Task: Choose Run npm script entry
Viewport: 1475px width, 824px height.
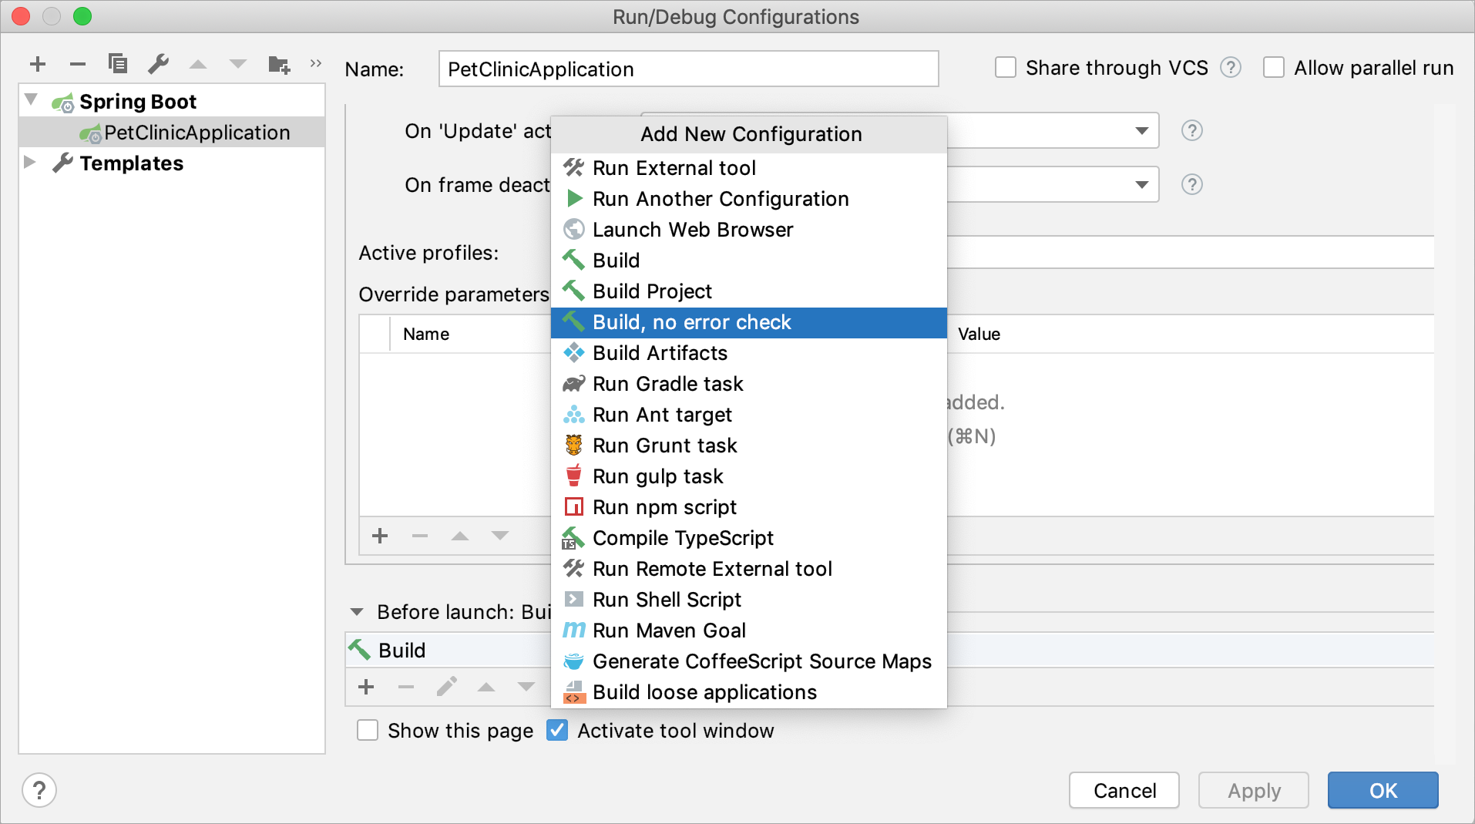Action: coord(749,507)
